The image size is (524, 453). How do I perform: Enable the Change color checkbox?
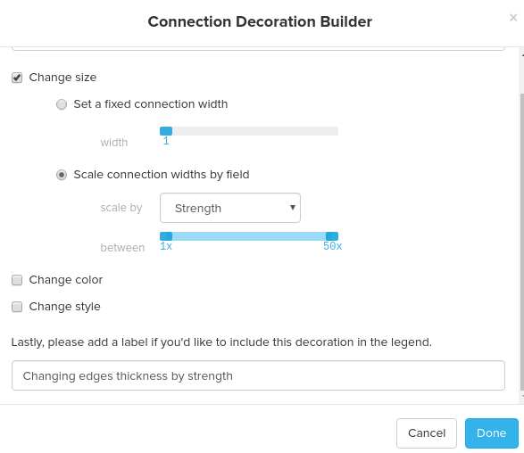point(17,280)
